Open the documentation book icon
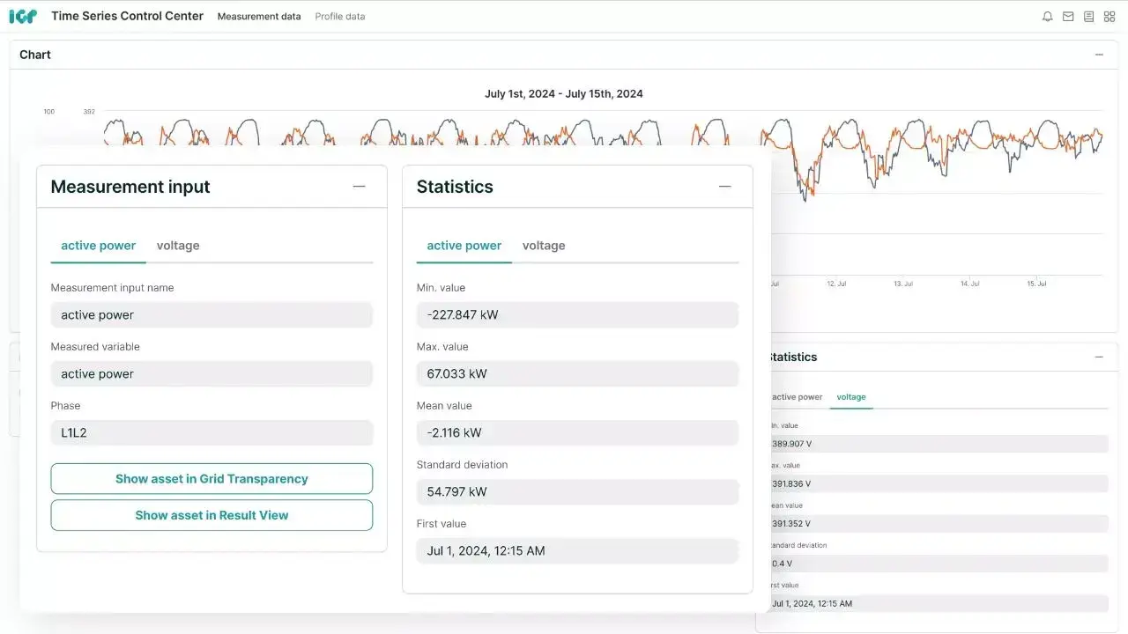The image size is (1128, 634). [x=1088, y=17]
